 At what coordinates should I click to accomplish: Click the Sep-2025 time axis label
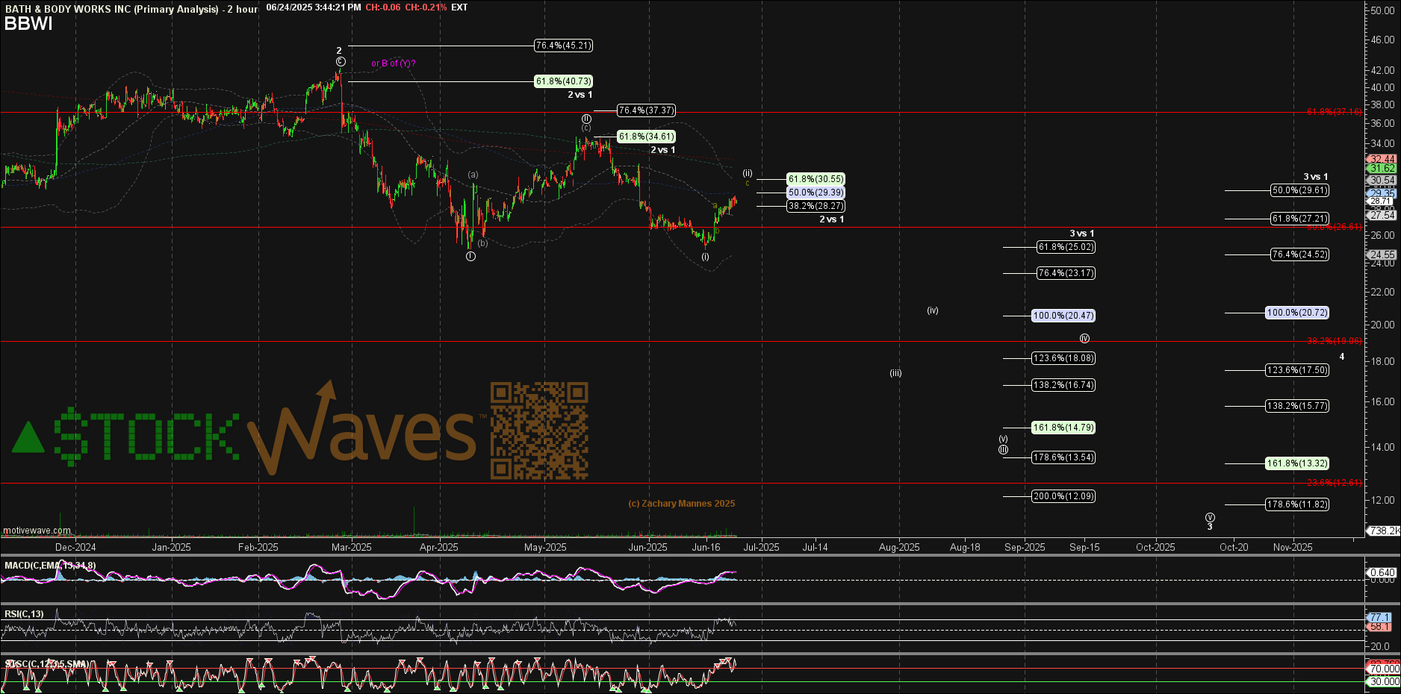(1025, 547)
